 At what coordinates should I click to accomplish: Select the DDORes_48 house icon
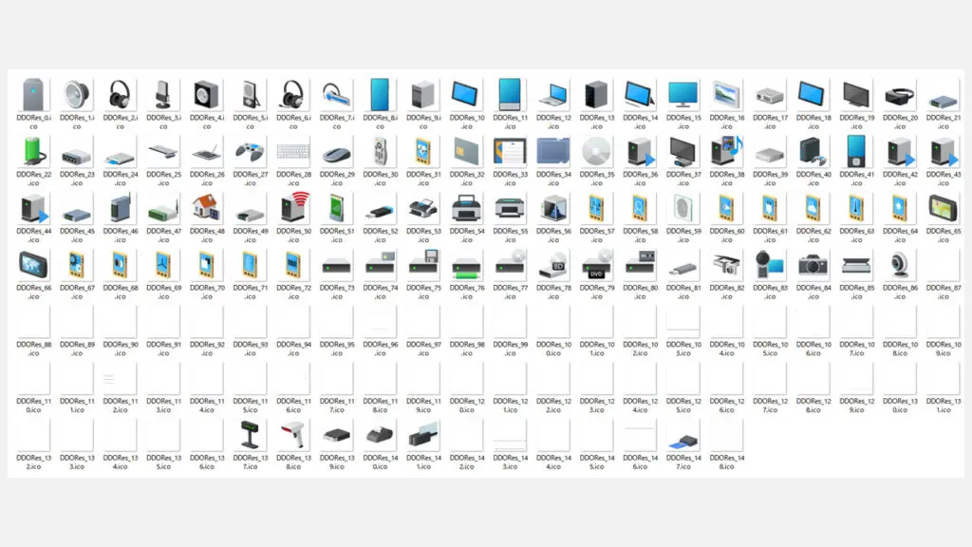coord(206,208)
